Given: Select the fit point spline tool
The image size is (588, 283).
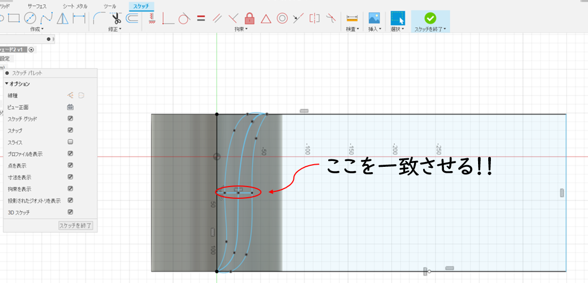Looking at the screenshot, I should [x=46, y=18].
